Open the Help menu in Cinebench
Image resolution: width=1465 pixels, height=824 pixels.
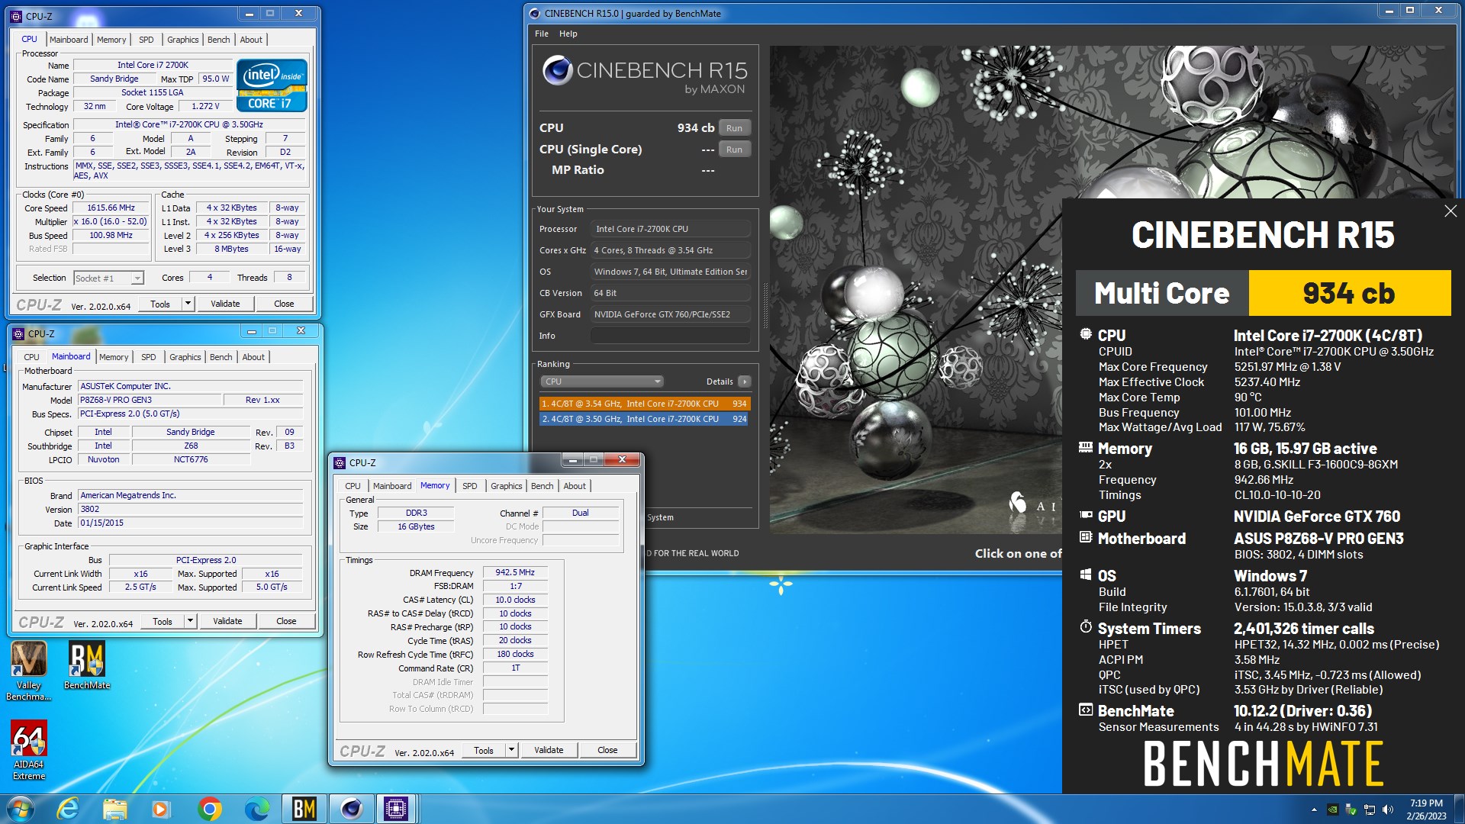point(568,34)
